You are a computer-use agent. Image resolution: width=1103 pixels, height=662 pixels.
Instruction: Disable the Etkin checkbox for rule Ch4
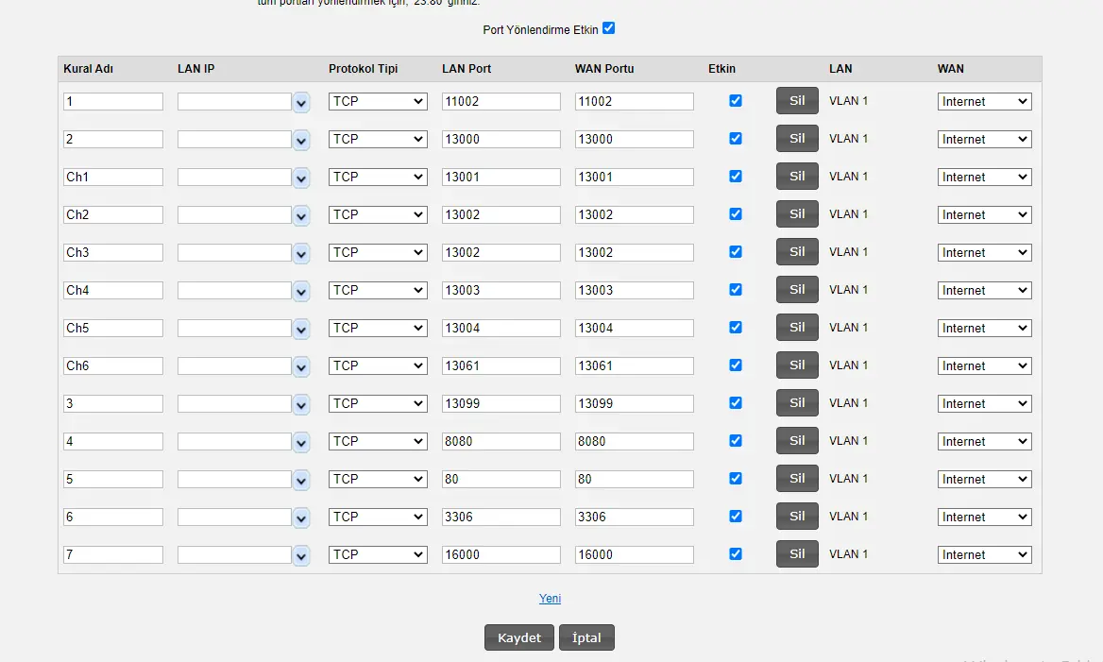click(x=736, y=290)
